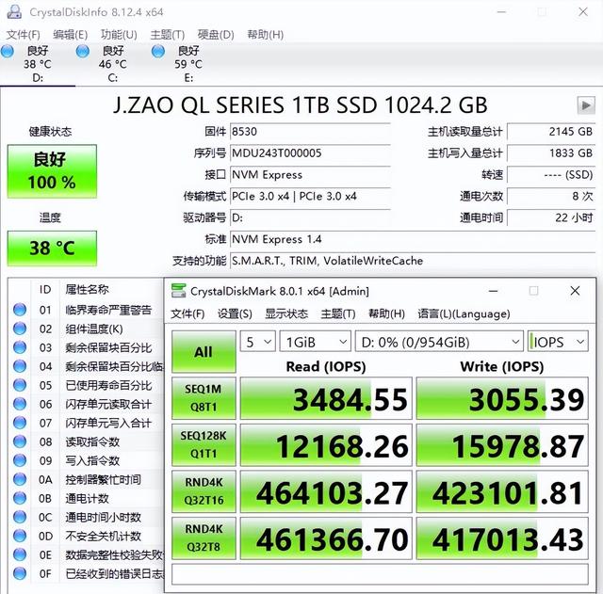The image size is (603, 594).
Task: Open 硬盘(D) menu in CrystalDiskInfo
Action: pyautogui.click(x=216, y=35)
